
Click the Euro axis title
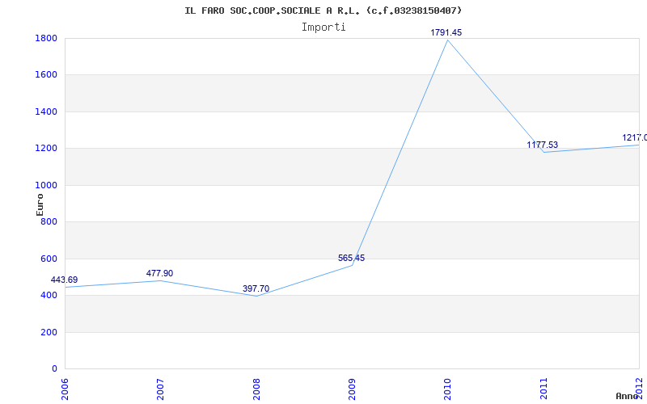[x=40, y=204]
